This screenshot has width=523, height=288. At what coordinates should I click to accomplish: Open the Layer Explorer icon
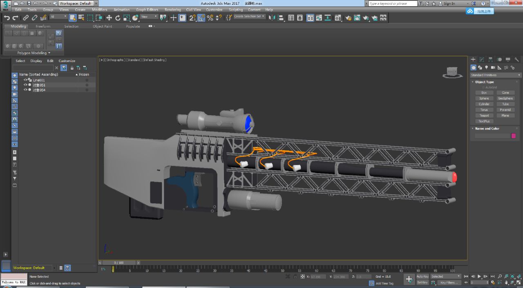[300, 18]
